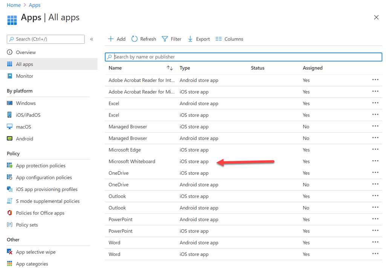Open ellipsis menu for Microsoft Edge row
The image size is (386, 268).
[x=375, y=150]
